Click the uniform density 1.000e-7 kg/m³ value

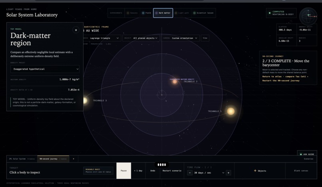click(x=69, y=79)
